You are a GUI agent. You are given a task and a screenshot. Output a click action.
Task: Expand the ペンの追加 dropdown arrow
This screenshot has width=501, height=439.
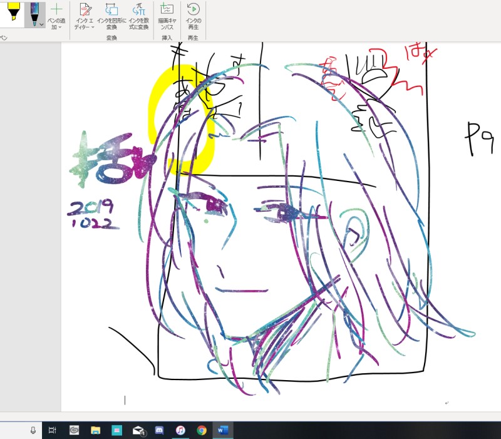point(59,28)
